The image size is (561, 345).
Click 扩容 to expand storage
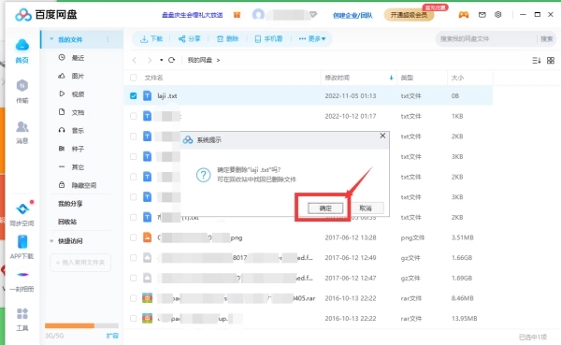[112, 336]
